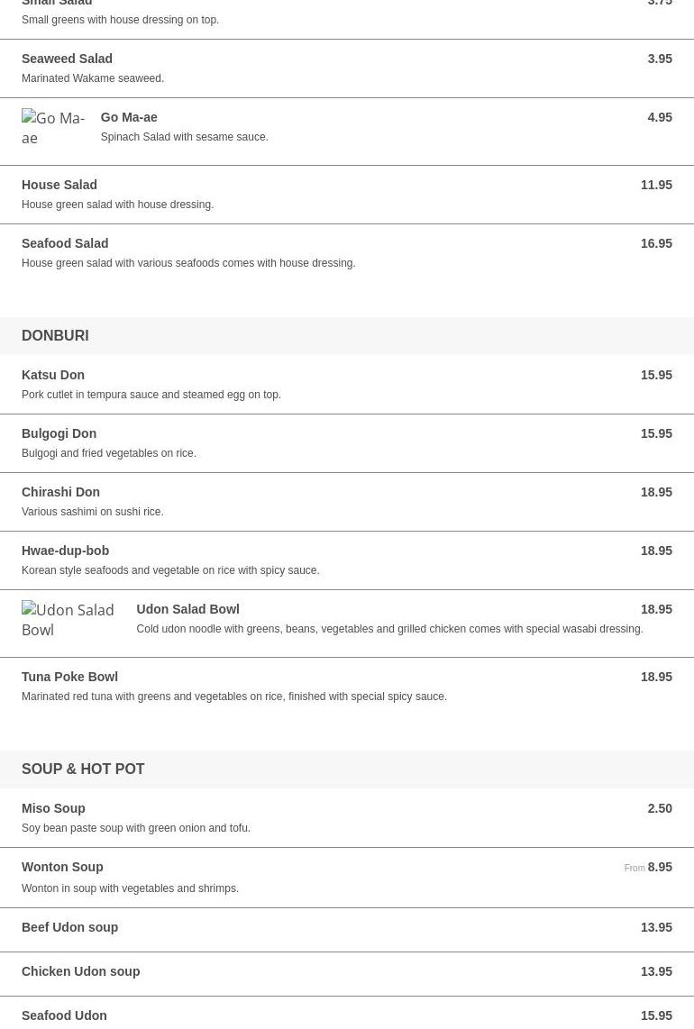This screenshot has height=1029, width=694.
Task: Select Miso Soup for 2.50
Action: [x=53, y=808]
